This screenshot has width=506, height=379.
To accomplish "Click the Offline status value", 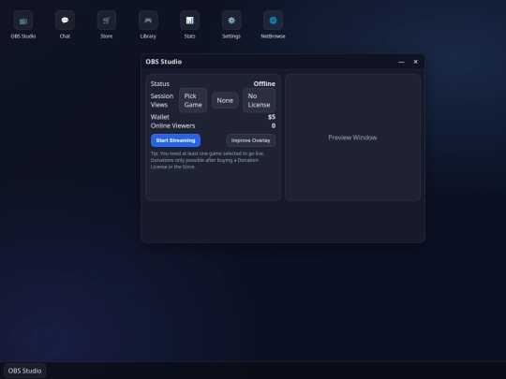I will pyautogui.click(x=264, y=84).
